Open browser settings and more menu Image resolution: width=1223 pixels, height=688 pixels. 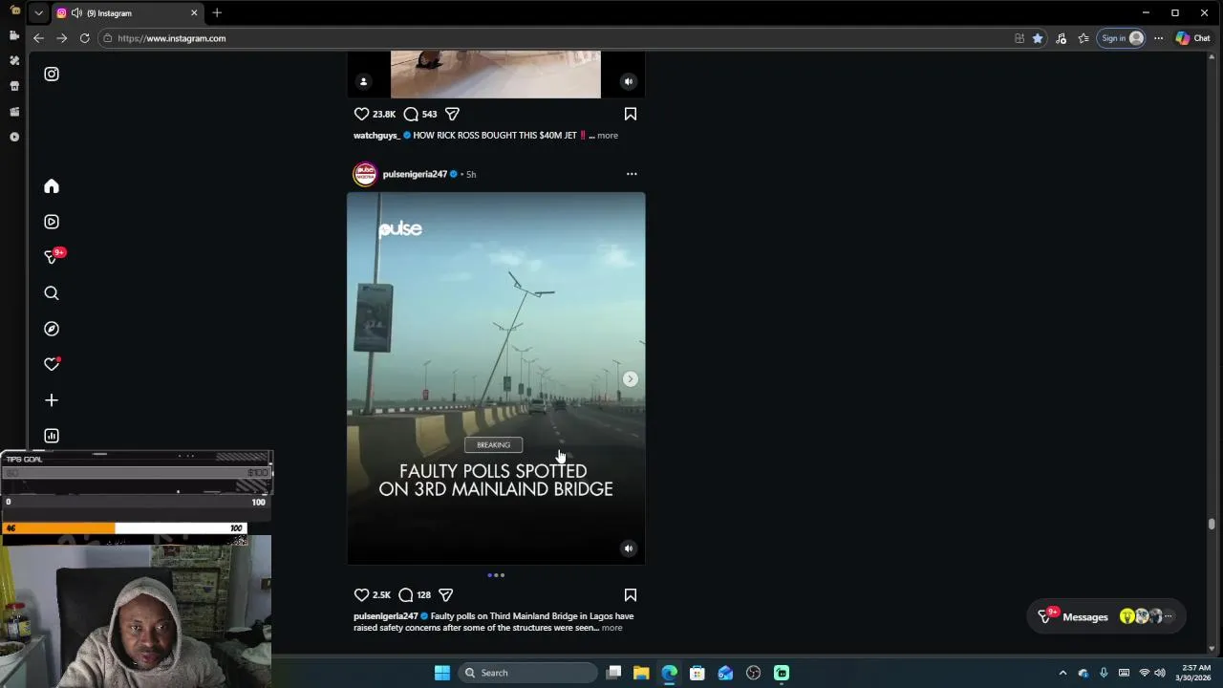[1158, 38]
